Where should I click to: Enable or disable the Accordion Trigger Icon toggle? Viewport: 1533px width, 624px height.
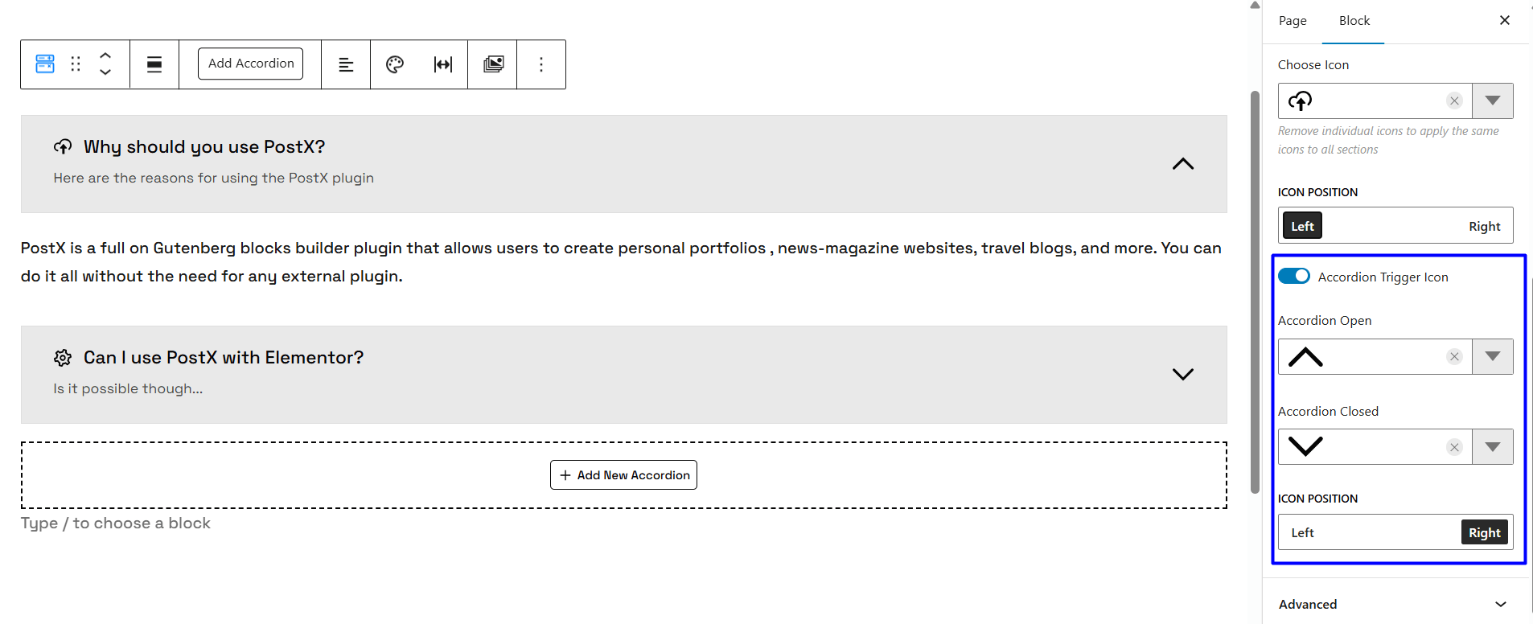1293,276
